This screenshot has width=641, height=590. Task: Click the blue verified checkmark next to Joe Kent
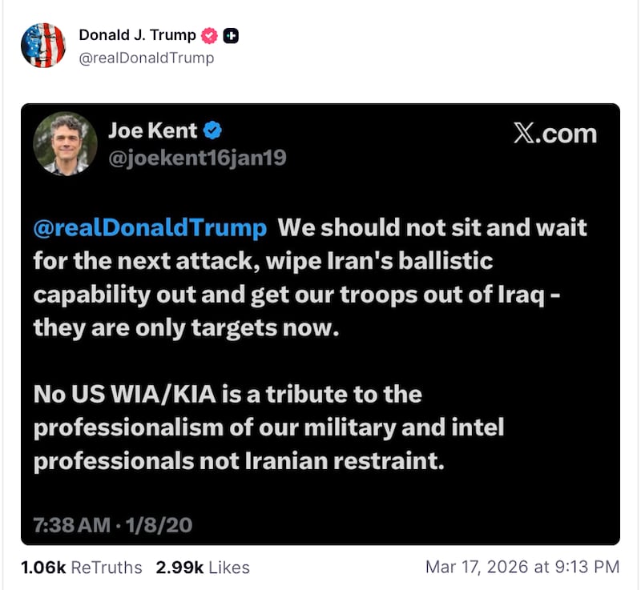click(211, 132)
